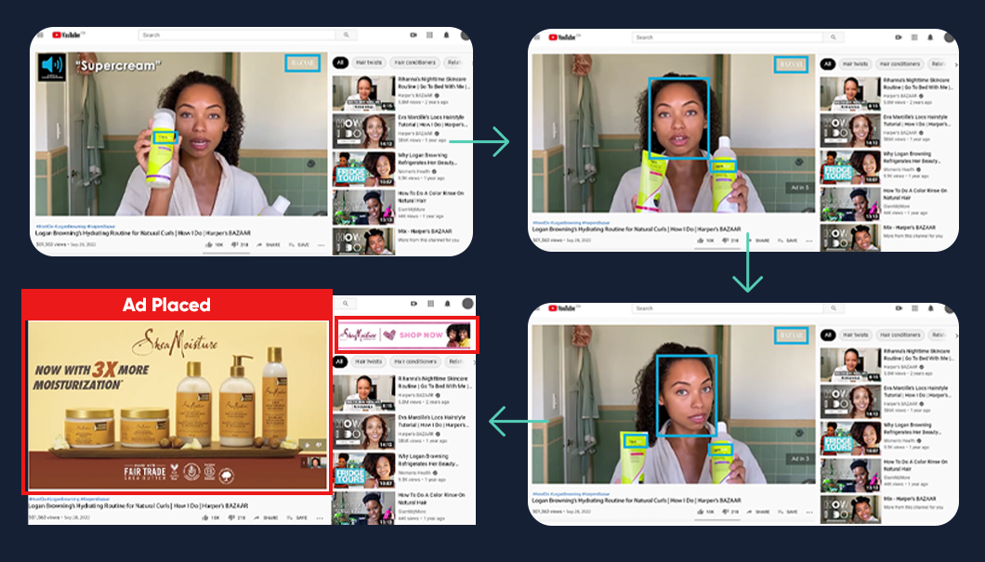Open the notifications bell in the second screenshot
Viewport: 985px width, 562px height.
pos(930,38)
